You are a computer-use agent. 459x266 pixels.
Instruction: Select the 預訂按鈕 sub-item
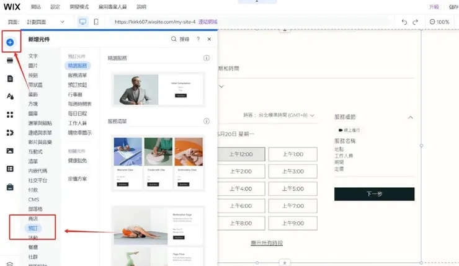[78, 85]
